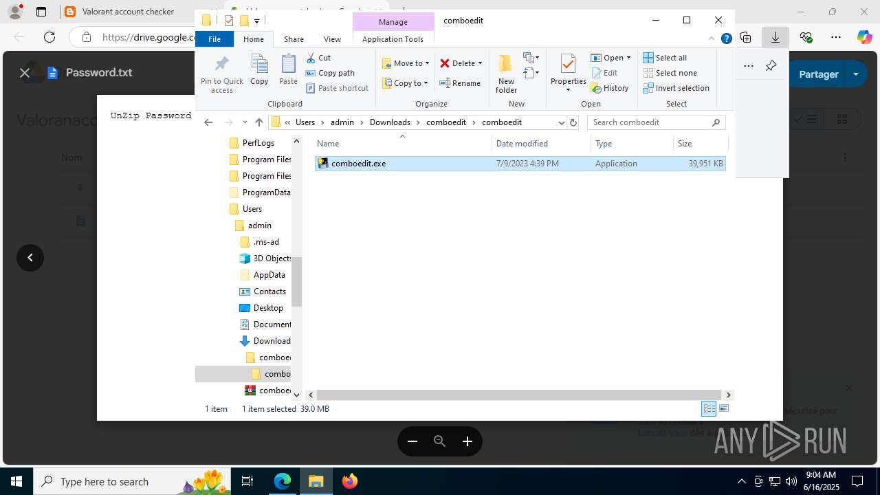
Task: Switch to the Valorant account checker browser tab
Action: pos(127,12)
